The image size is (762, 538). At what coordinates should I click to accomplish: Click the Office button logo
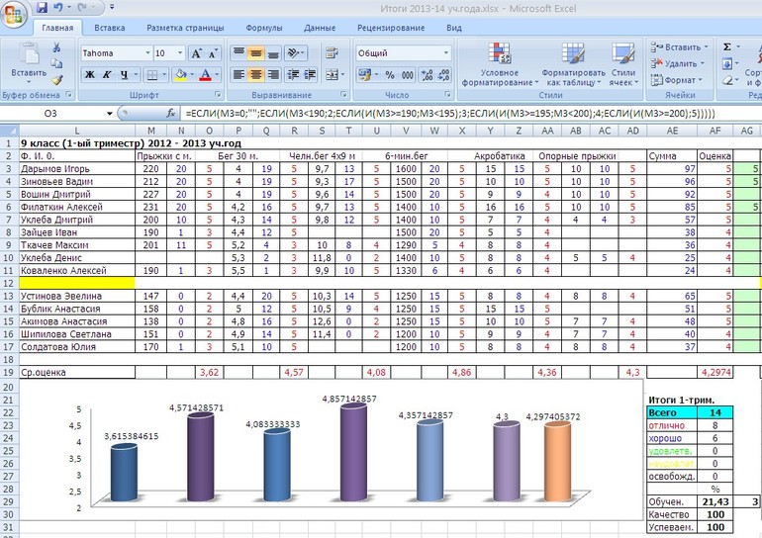point(14,15)
